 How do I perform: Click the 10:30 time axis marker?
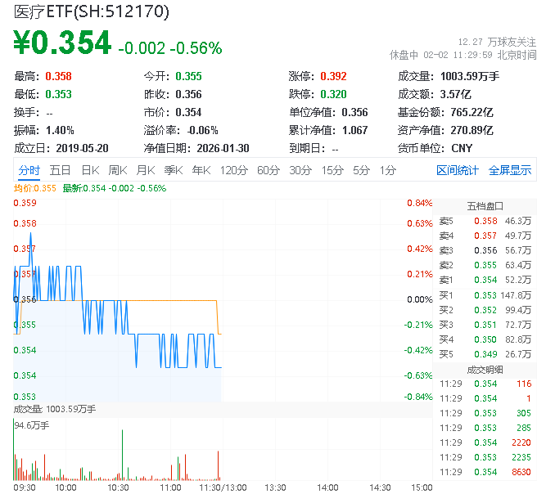(119, 487)
